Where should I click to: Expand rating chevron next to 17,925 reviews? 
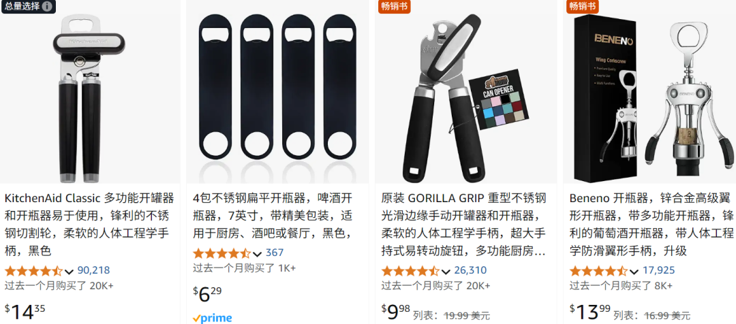[634, 272]
